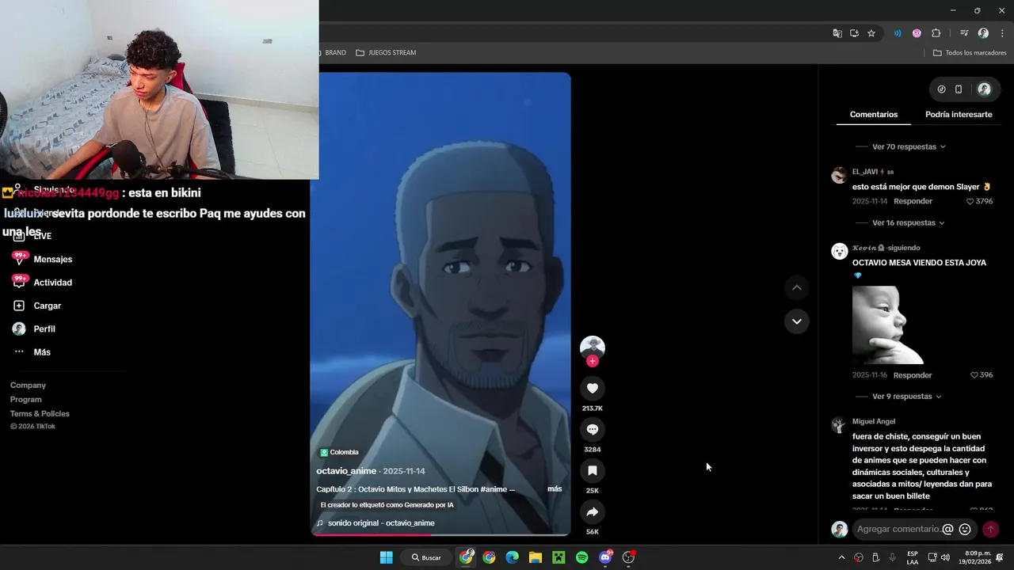Expand Ver 9 respuestas
Screen dimensions: 1014x570
point(906,396)
